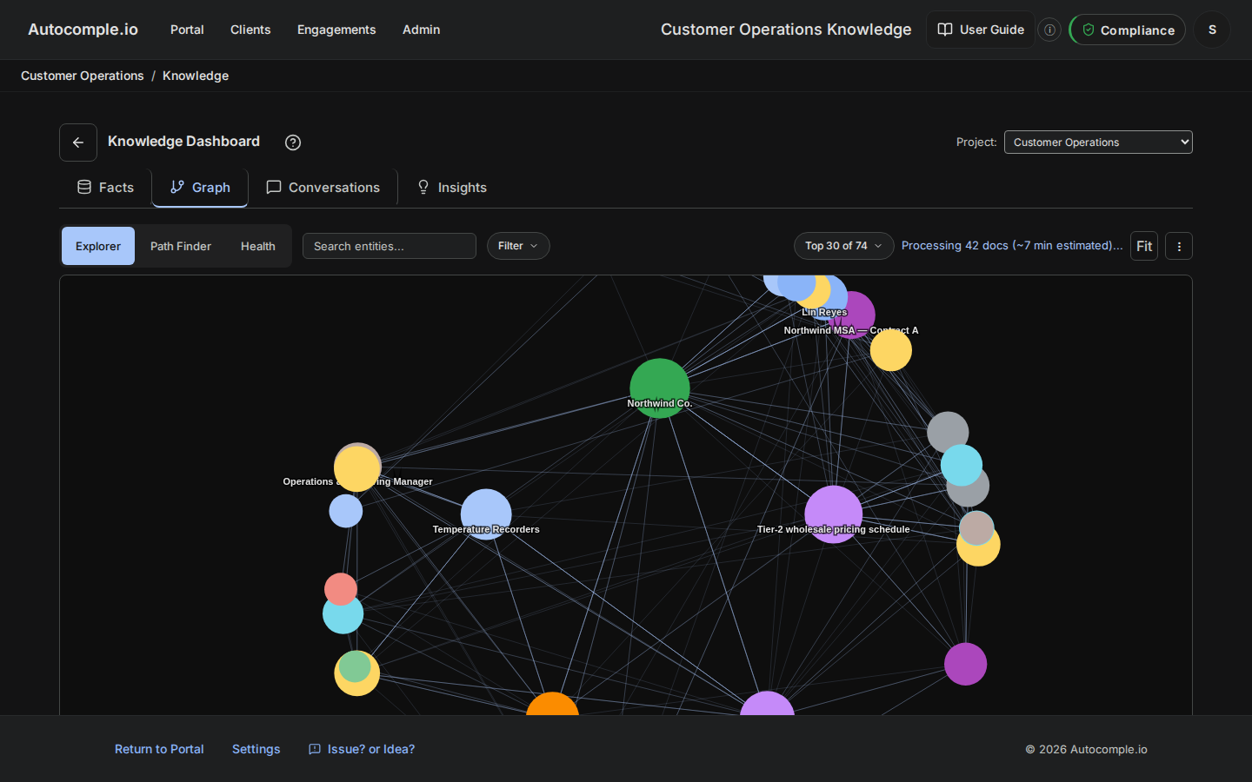The height and width of the screenshot is (782, 1252).
Task: Open Settings footer link
Action: 256,749
